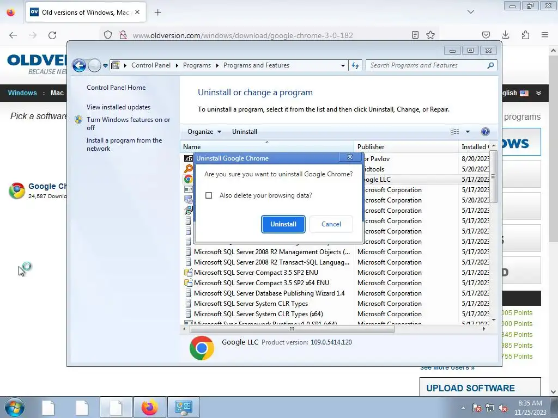Screen dimensions: 558x418
Task: Click horizontal scrollbar of program list
Action: click(292, 329)
